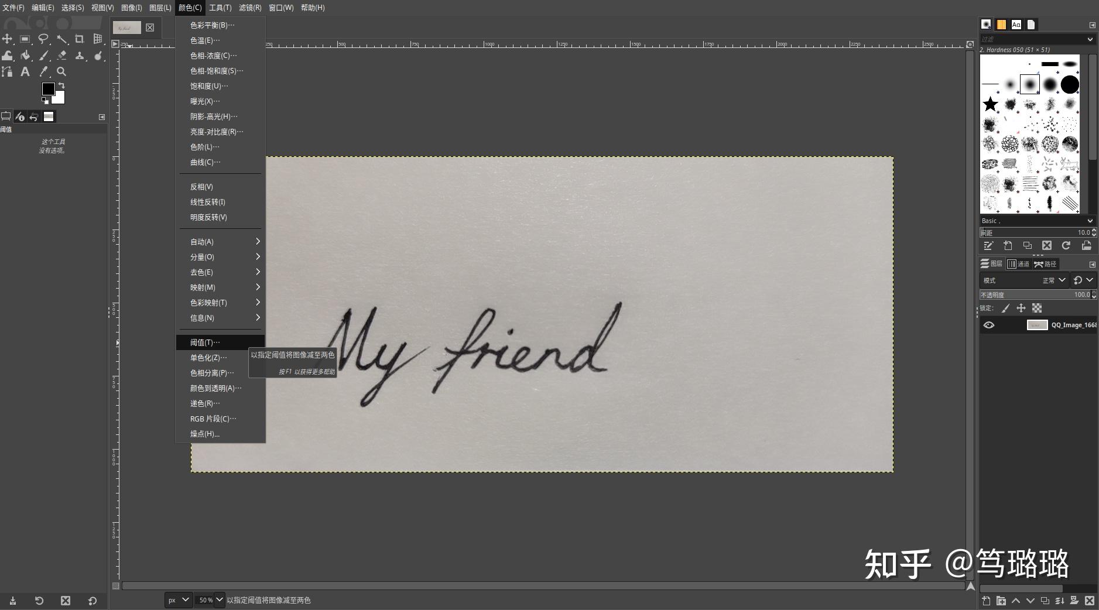Select the Bucket Fill tool
The image size is (1099, 610).
pyautogui.click(x=25, y=55)
